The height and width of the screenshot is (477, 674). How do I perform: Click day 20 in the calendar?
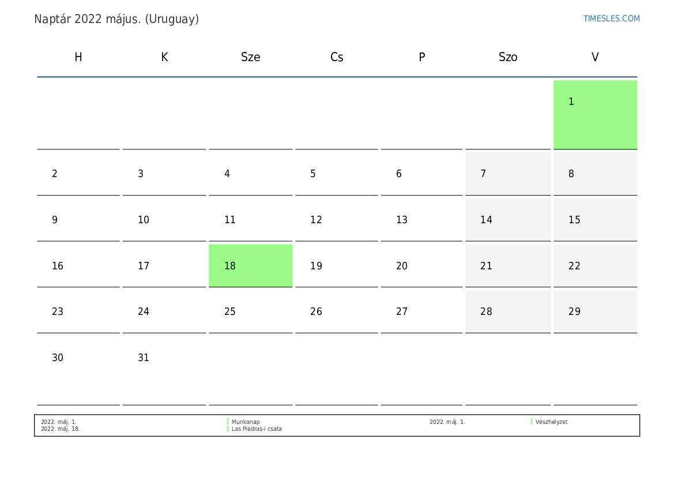(x=421, y=265)
